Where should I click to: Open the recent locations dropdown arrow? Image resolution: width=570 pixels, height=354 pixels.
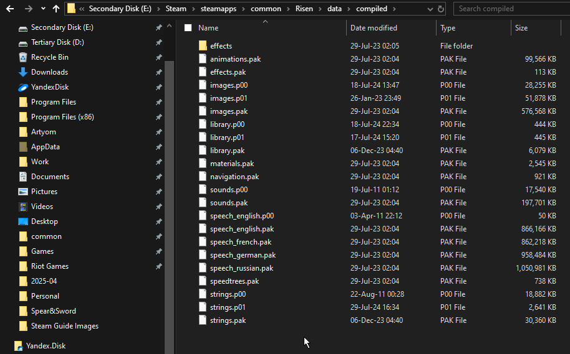pos(43,9)
